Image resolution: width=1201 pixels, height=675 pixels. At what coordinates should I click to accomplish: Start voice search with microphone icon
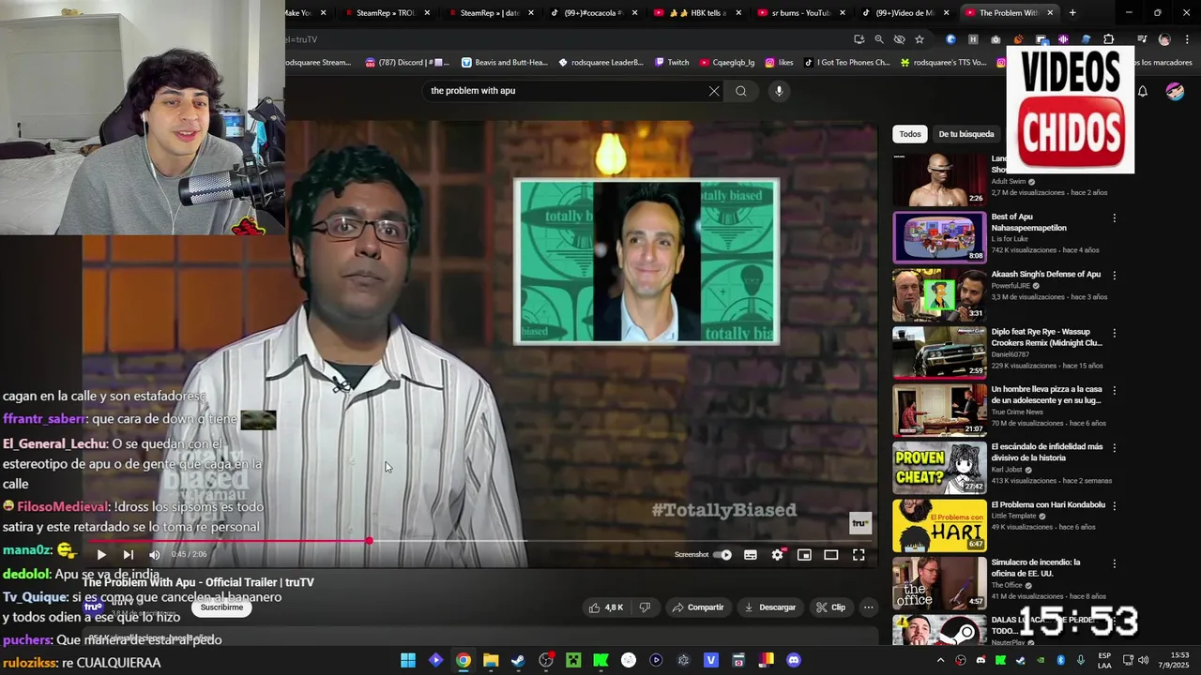click(779, 91)
